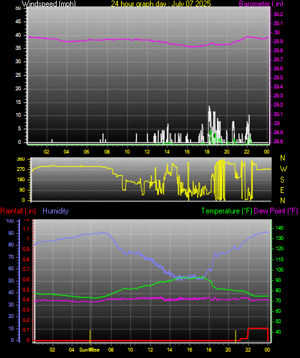Viewport: 300px width, 358px height.
Task: Click the Windspeed (mph) axis title
Action: (49, 3)
